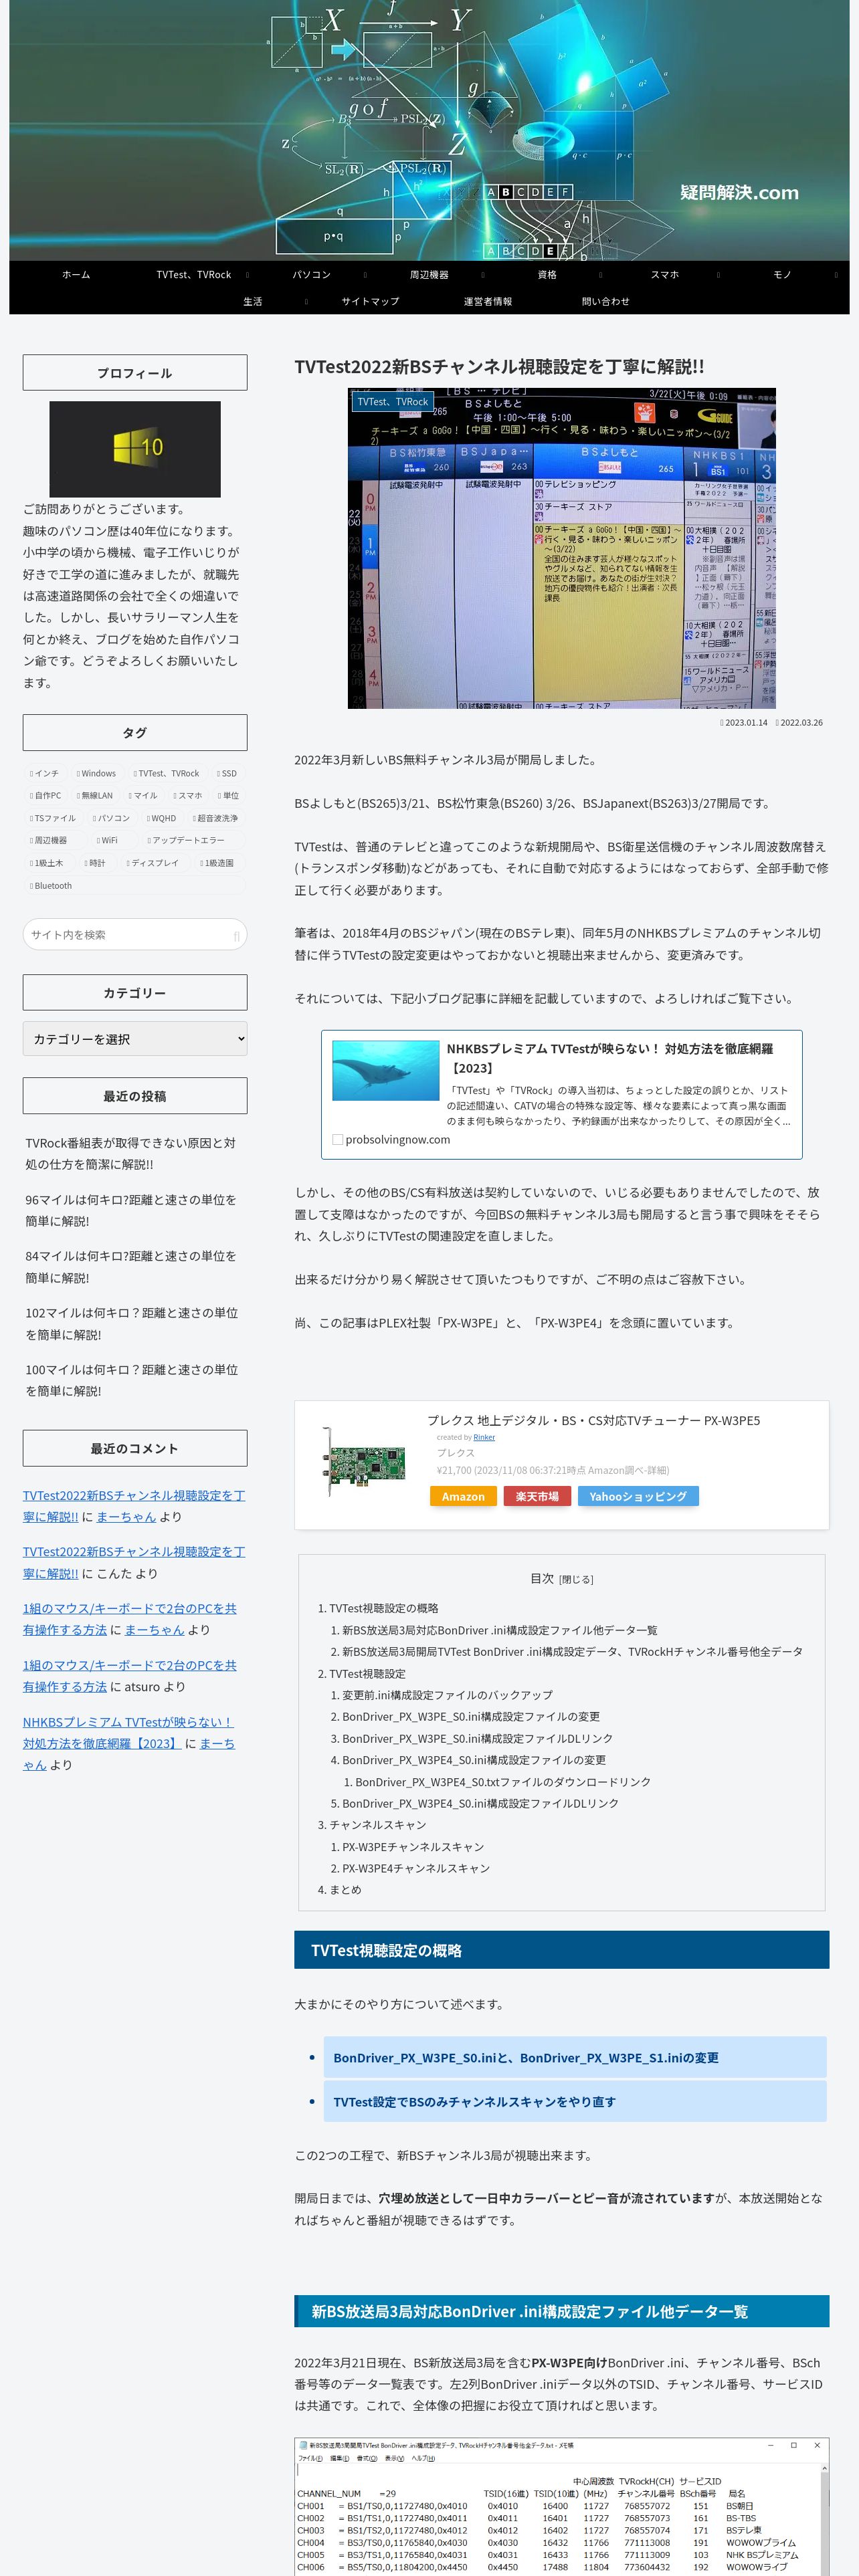The height and width of the screenshot is (2576, 859).
Task: Open the スマホ menu item
Action: click(x=665, y=275)
